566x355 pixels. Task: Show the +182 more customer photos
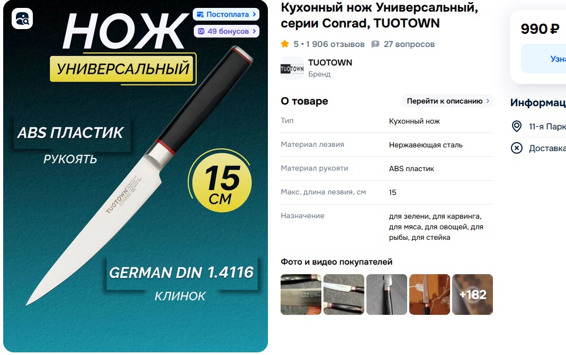(x=472, y=295)
